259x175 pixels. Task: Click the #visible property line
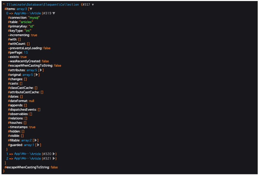(x=16, y=136)
